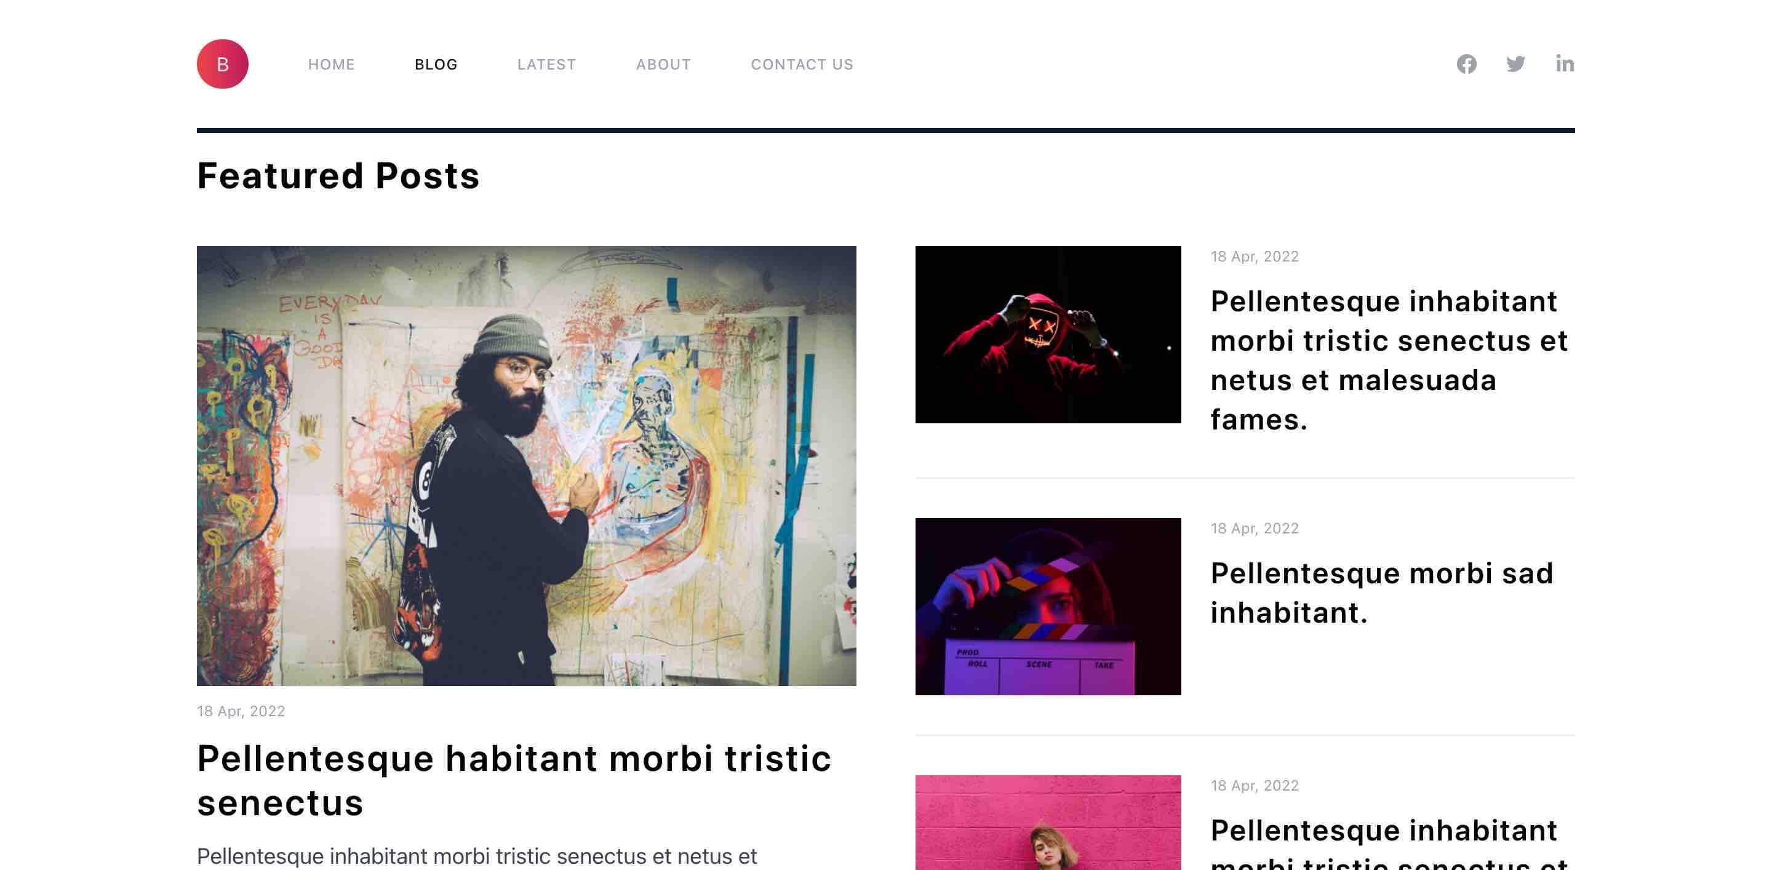Open the neon mask hoodie thumbnail
Screen dimensions: 1772x870
1048,334
